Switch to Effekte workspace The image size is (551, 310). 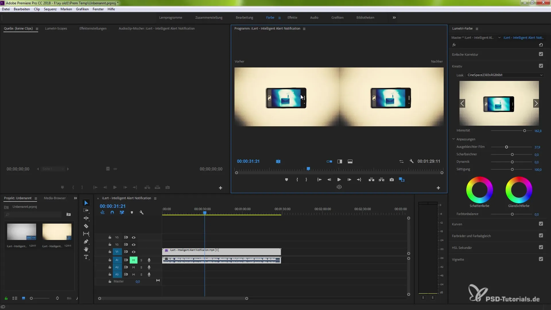292,18
